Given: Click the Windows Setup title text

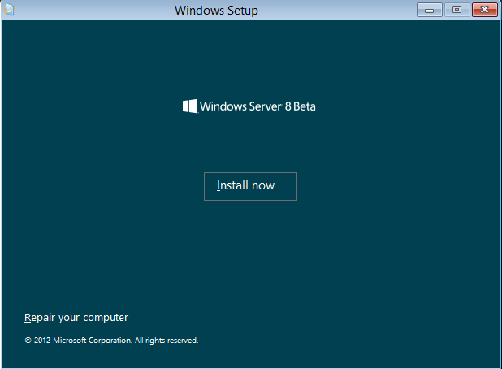Looking at the screenshot, I should tap(216, 11).
